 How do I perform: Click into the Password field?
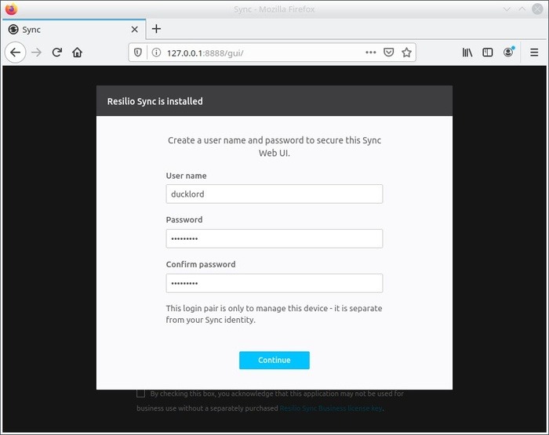coord(274,239)
